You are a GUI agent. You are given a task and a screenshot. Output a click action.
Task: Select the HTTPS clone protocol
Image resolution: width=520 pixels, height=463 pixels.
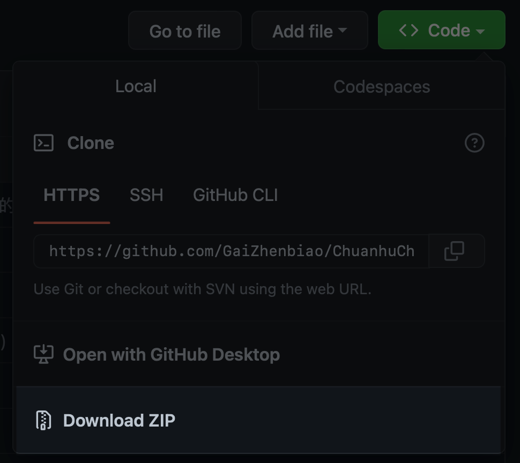71,195
